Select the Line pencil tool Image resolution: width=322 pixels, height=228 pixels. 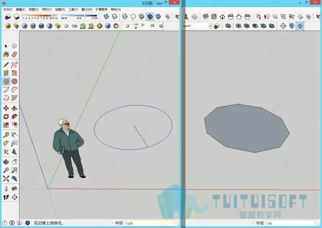6,65
